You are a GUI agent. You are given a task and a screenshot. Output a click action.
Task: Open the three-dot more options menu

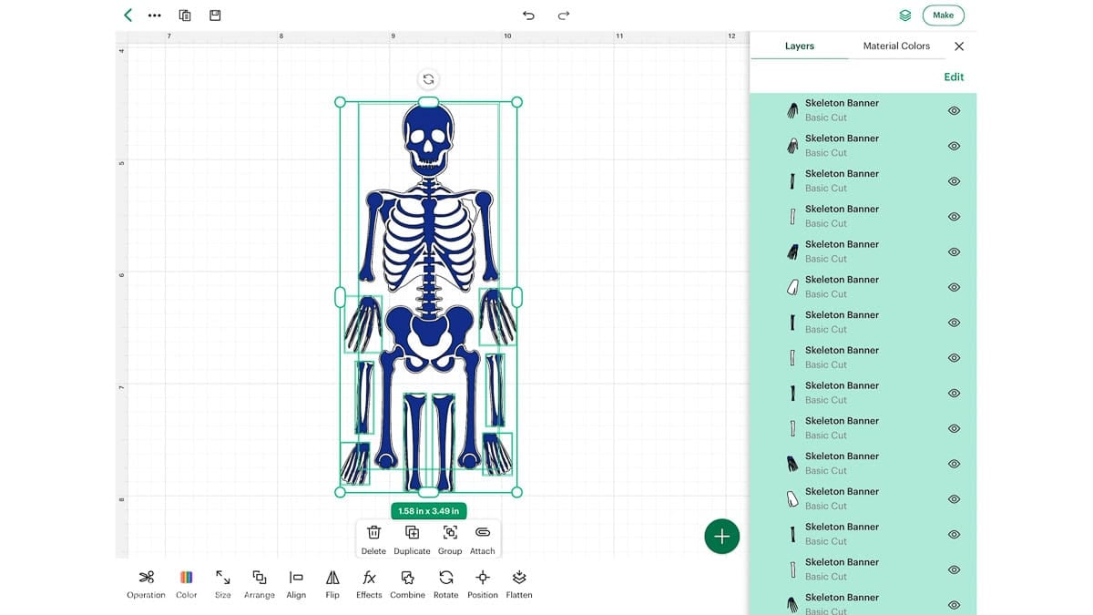pyautogui.click(x=154, y=15)
